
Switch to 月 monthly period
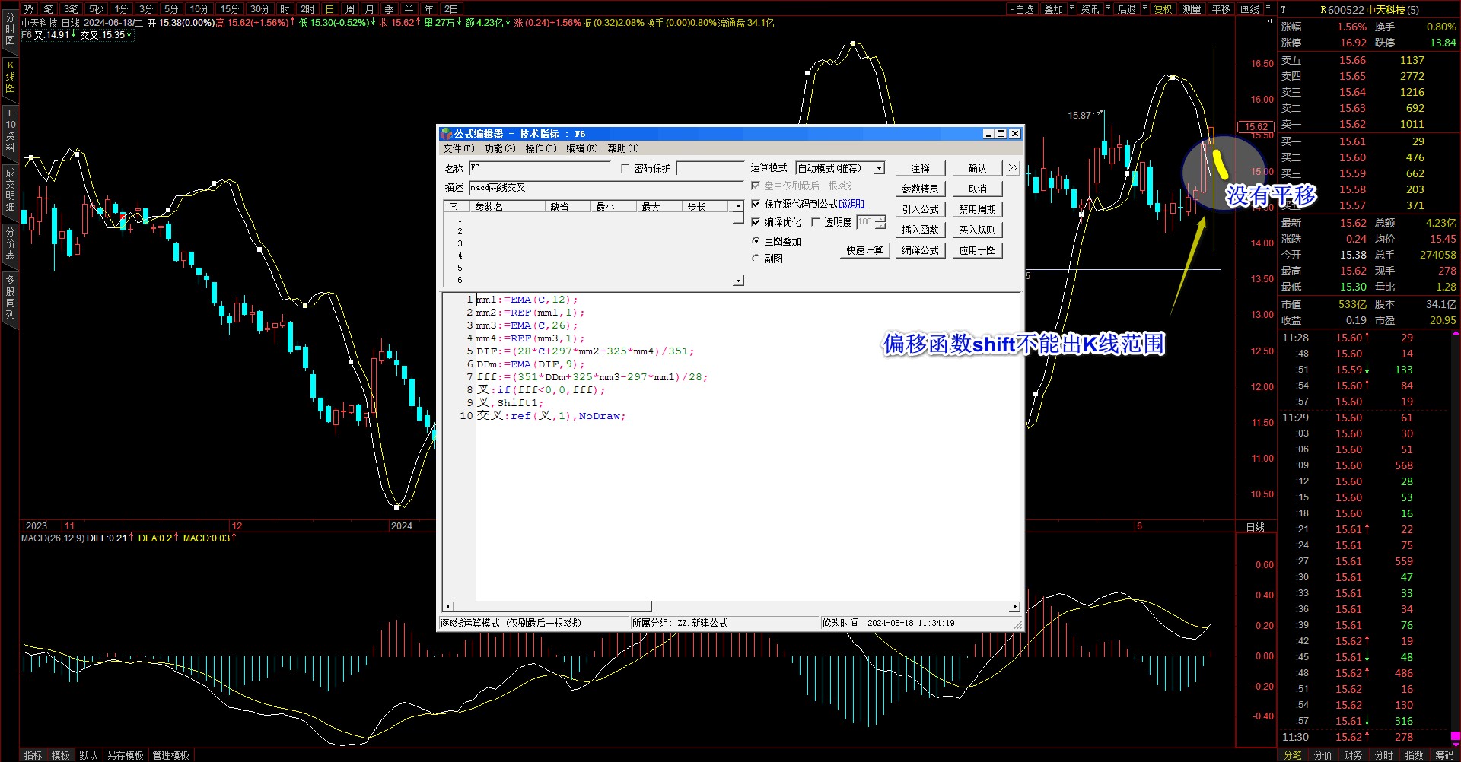(370, 9)
